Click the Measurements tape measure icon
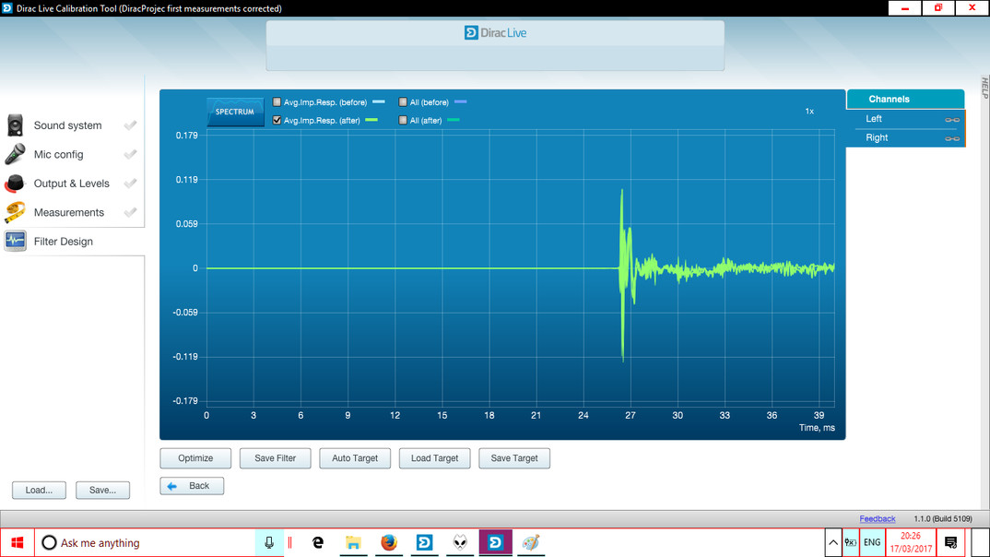The height and width of the screenshot is (557, 990). pyautogui.click(x=15, y=212)
